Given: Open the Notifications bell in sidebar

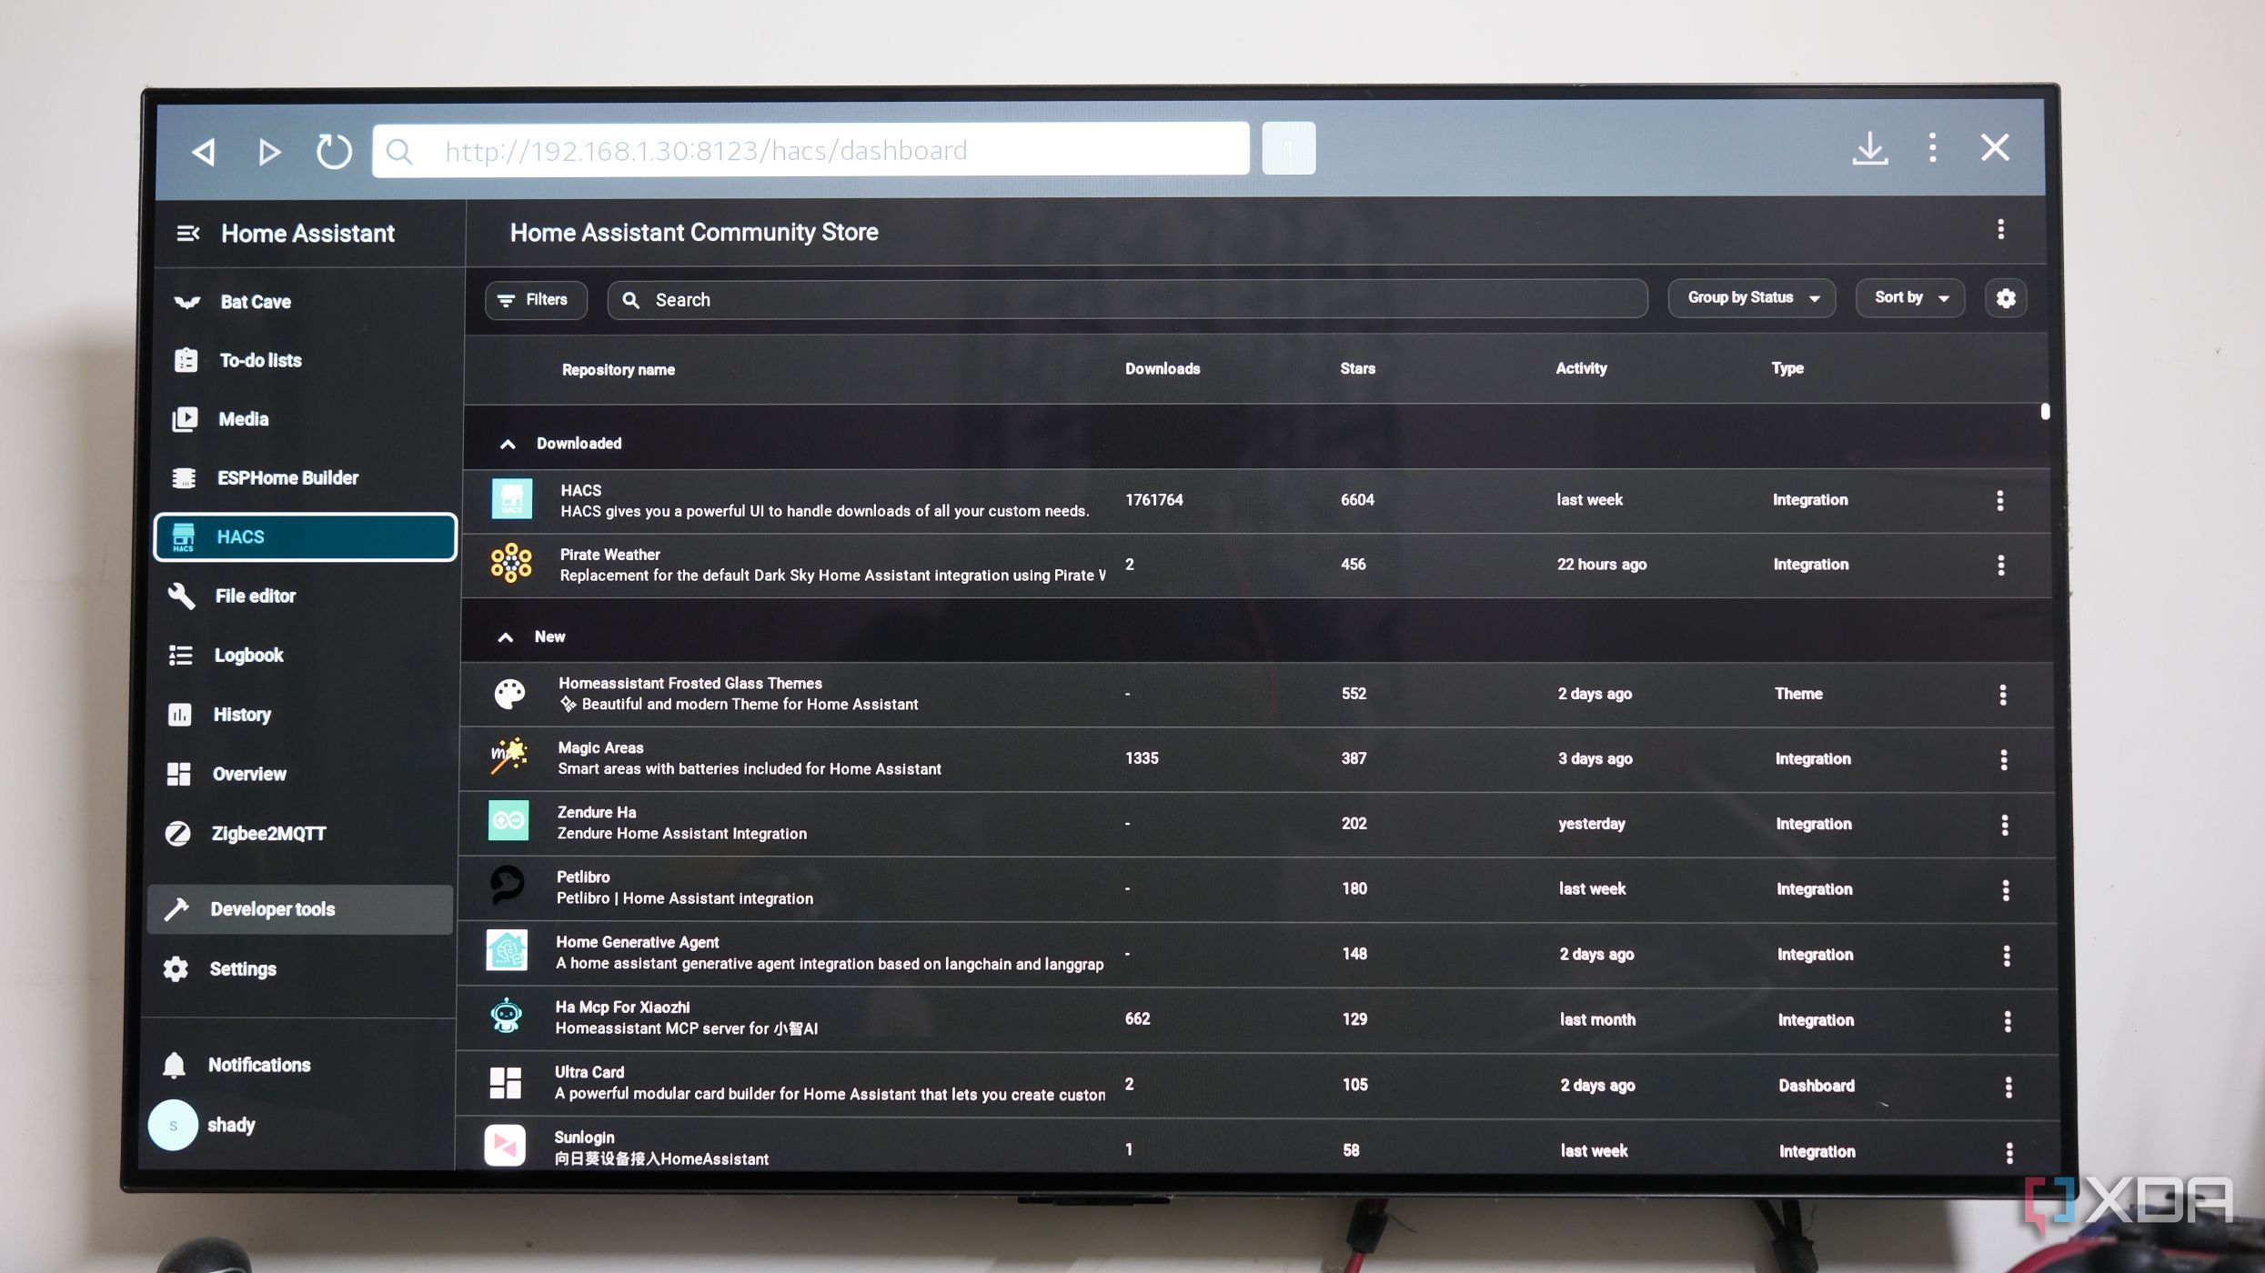Looking at the screenshot, I should tap(175, 1065).
